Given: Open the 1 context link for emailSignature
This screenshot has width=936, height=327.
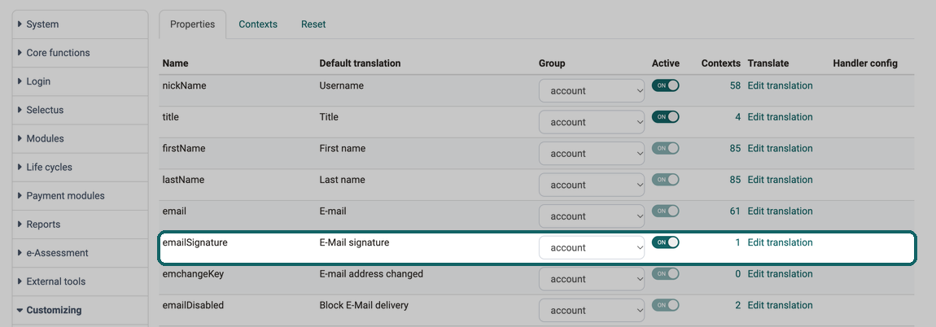Looking at the screenshot, I should (738, 242).
